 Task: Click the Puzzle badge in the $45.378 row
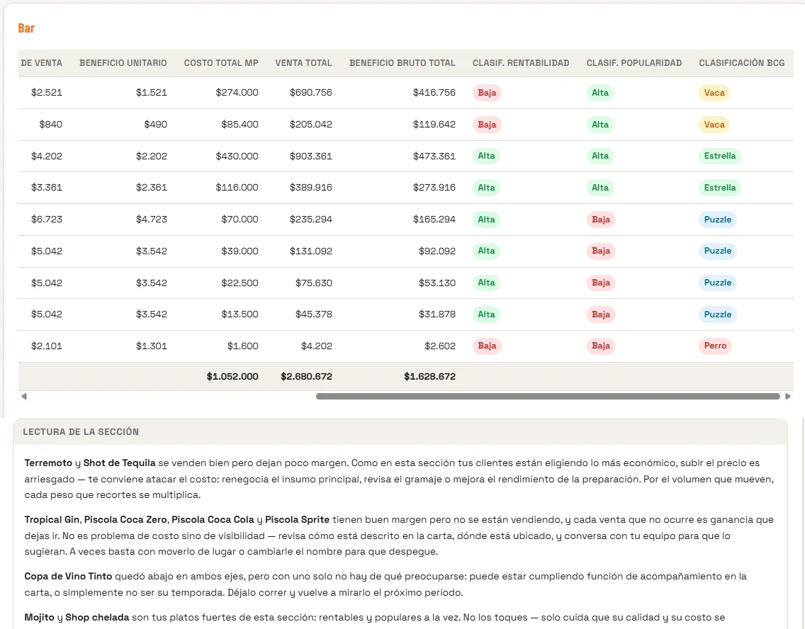(x=718, y=314)
